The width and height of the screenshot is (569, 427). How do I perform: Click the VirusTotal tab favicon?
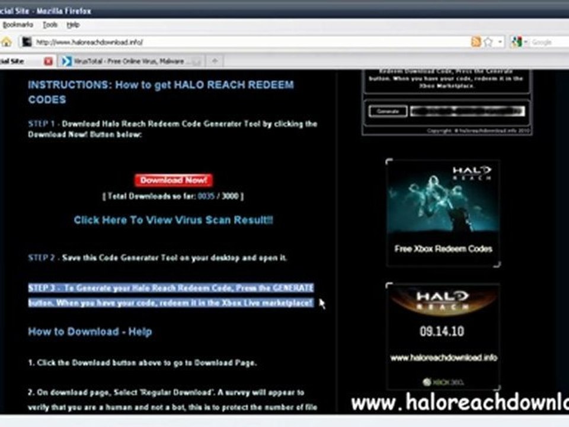[x=66, y=61]
